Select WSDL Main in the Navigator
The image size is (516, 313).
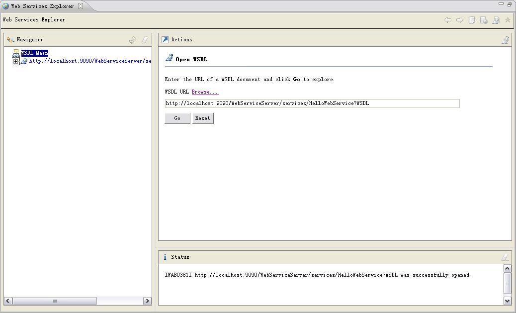pyautogui.click(x=36, y=52)
